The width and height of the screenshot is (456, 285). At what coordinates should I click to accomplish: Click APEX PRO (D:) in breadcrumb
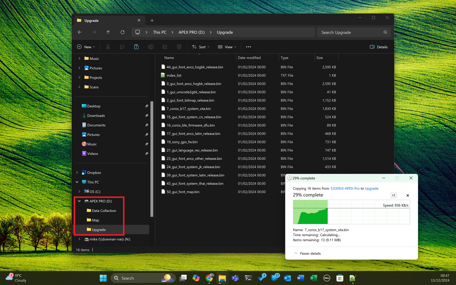pos(192,32)
